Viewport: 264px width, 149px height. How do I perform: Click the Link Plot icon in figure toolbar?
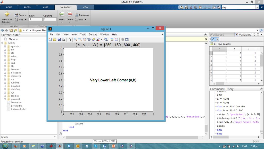coord(106,39)
